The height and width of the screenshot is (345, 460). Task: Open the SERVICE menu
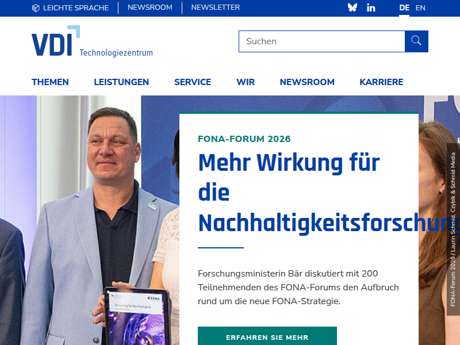coord(193,82)
